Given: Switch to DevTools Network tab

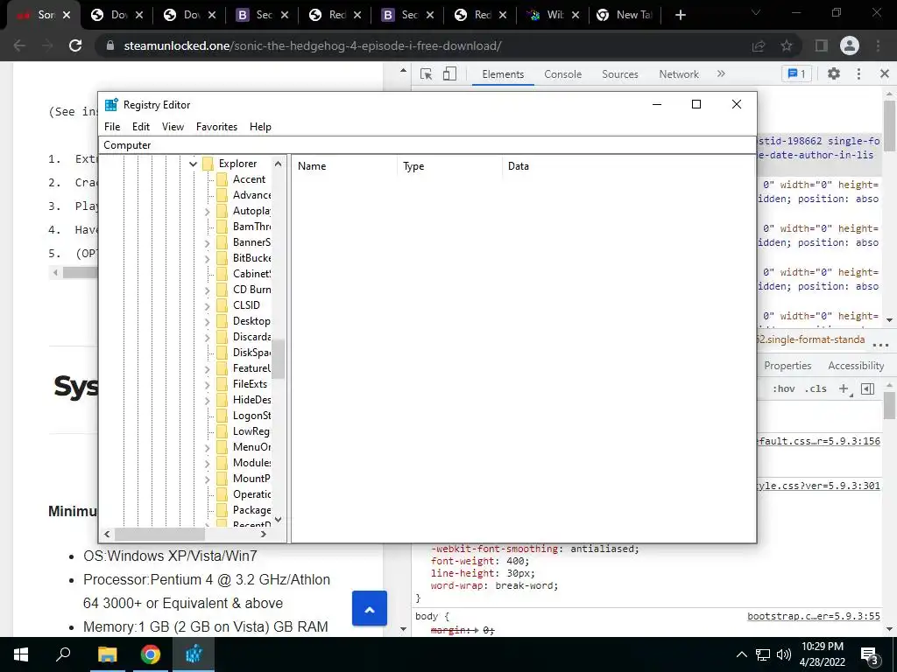Looking at the screenshot, I should (x=679, y=74).
